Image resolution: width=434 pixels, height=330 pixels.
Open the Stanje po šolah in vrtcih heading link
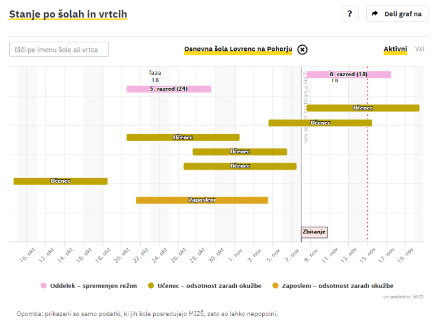tap(68, 14)
